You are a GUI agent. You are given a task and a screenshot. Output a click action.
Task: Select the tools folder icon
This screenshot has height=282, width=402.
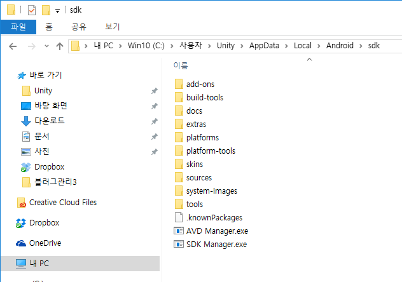pos(179,204)
